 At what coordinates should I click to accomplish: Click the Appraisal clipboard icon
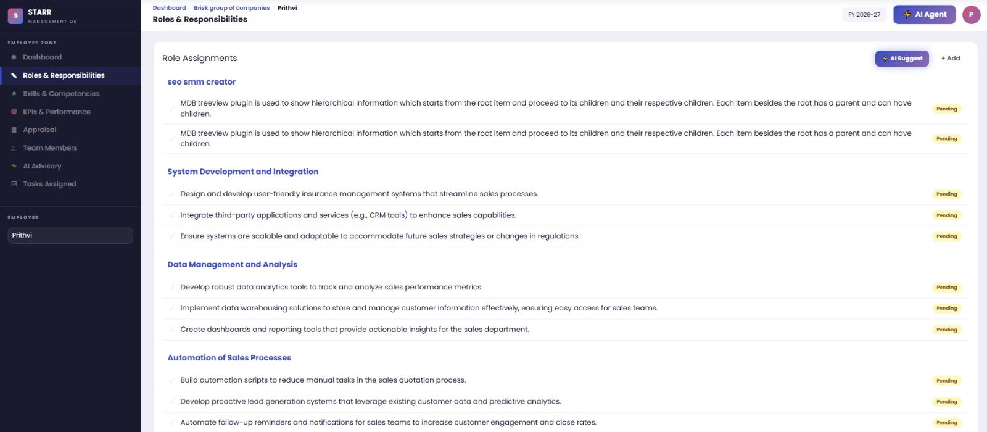[14, 130]
